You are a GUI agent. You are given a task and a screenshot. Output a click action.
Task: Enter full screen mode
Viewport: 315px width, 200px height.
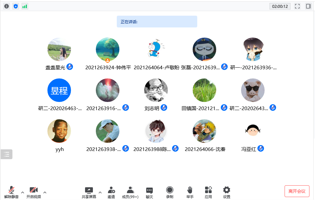click(297, 6)
